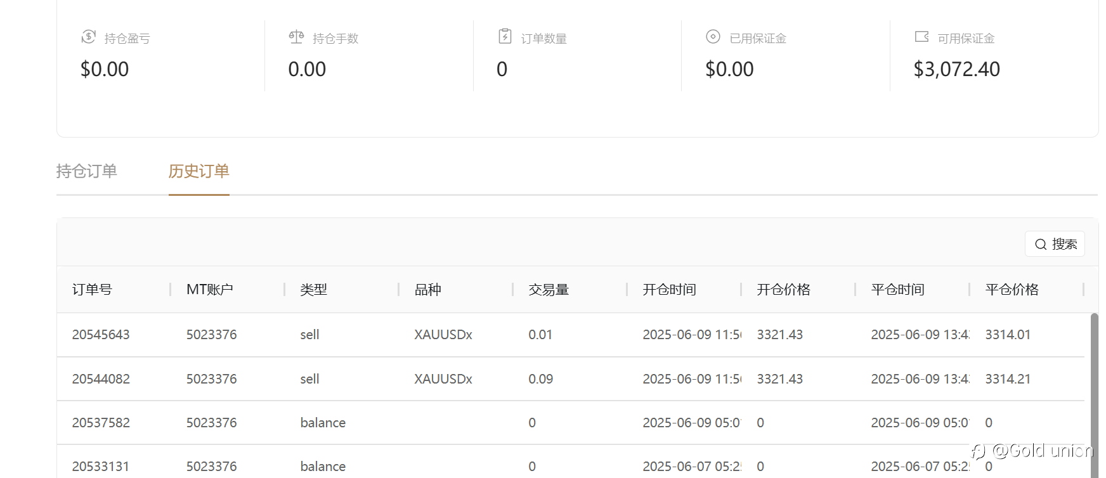
Task: Click the 品种 column header
Action: pyautogui.click(x=428, y=290)
